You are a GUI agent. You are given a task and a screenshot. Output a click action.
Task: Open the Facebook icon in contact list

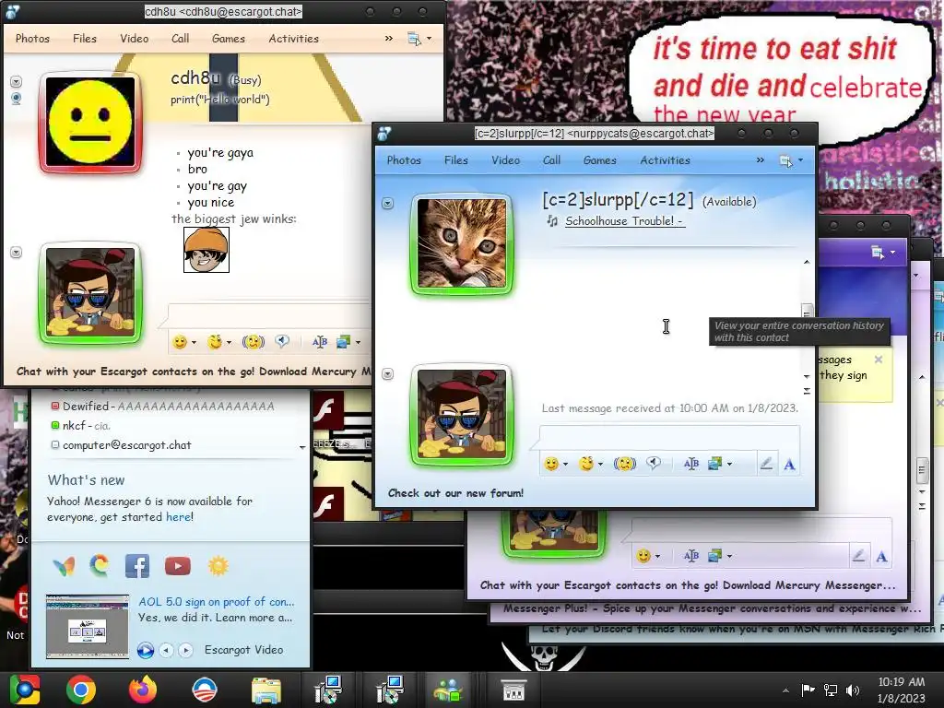pyautogui.click(x=137, y=566)
